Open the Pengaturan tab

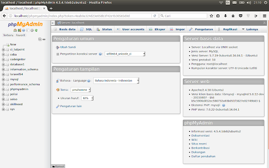tap(201, 29)
